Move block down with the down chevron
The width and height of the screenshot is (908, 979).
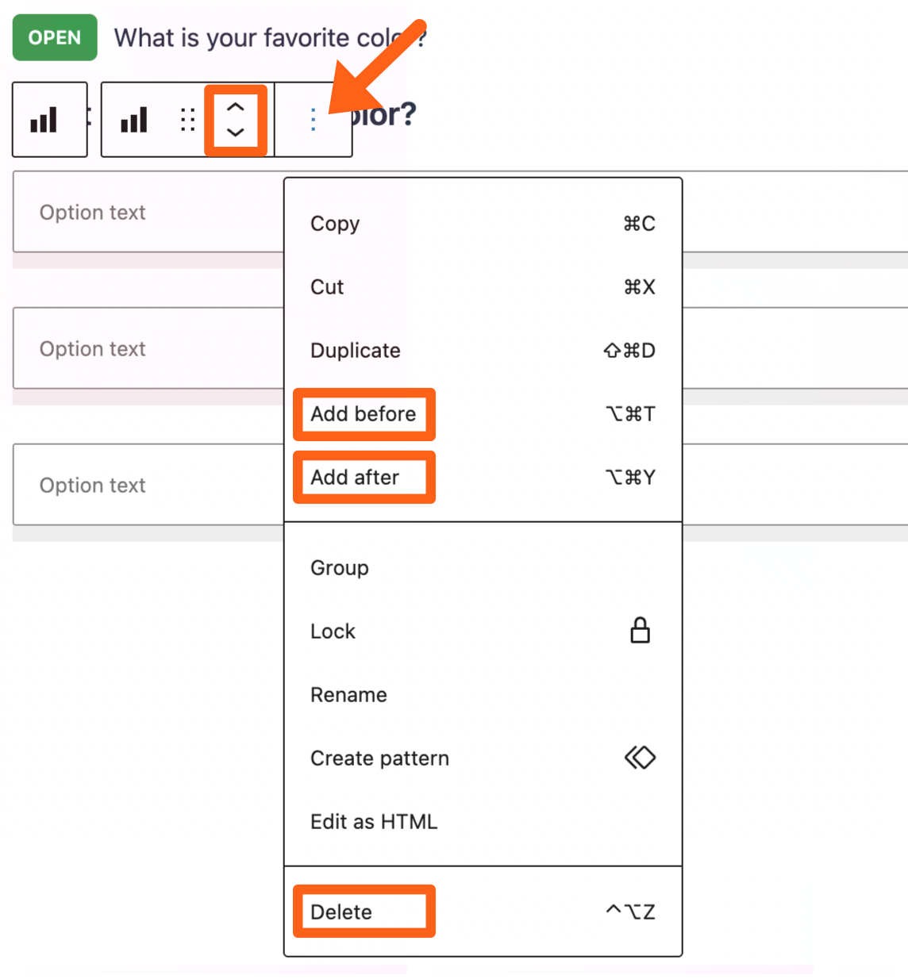point(236,132)
